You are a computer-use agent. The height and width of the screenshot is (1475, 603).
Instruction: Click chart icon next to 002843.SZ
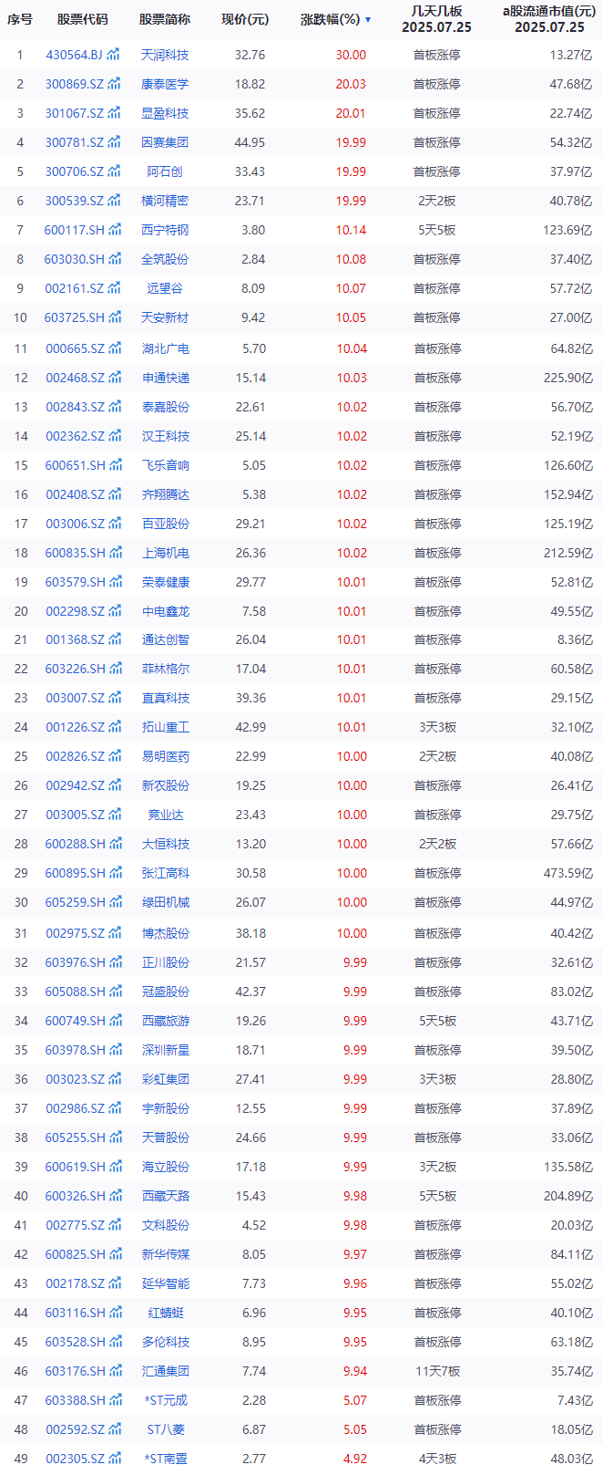(115, 407)
